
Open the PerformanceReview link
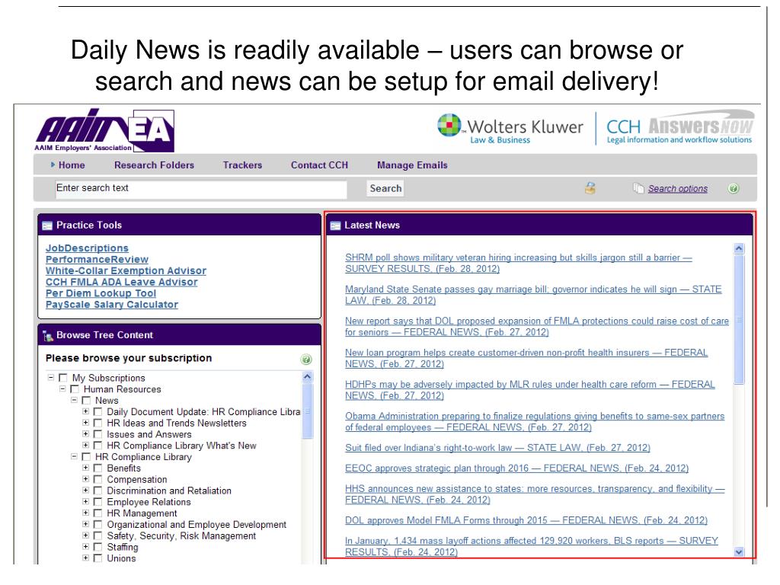click(97, 259)
